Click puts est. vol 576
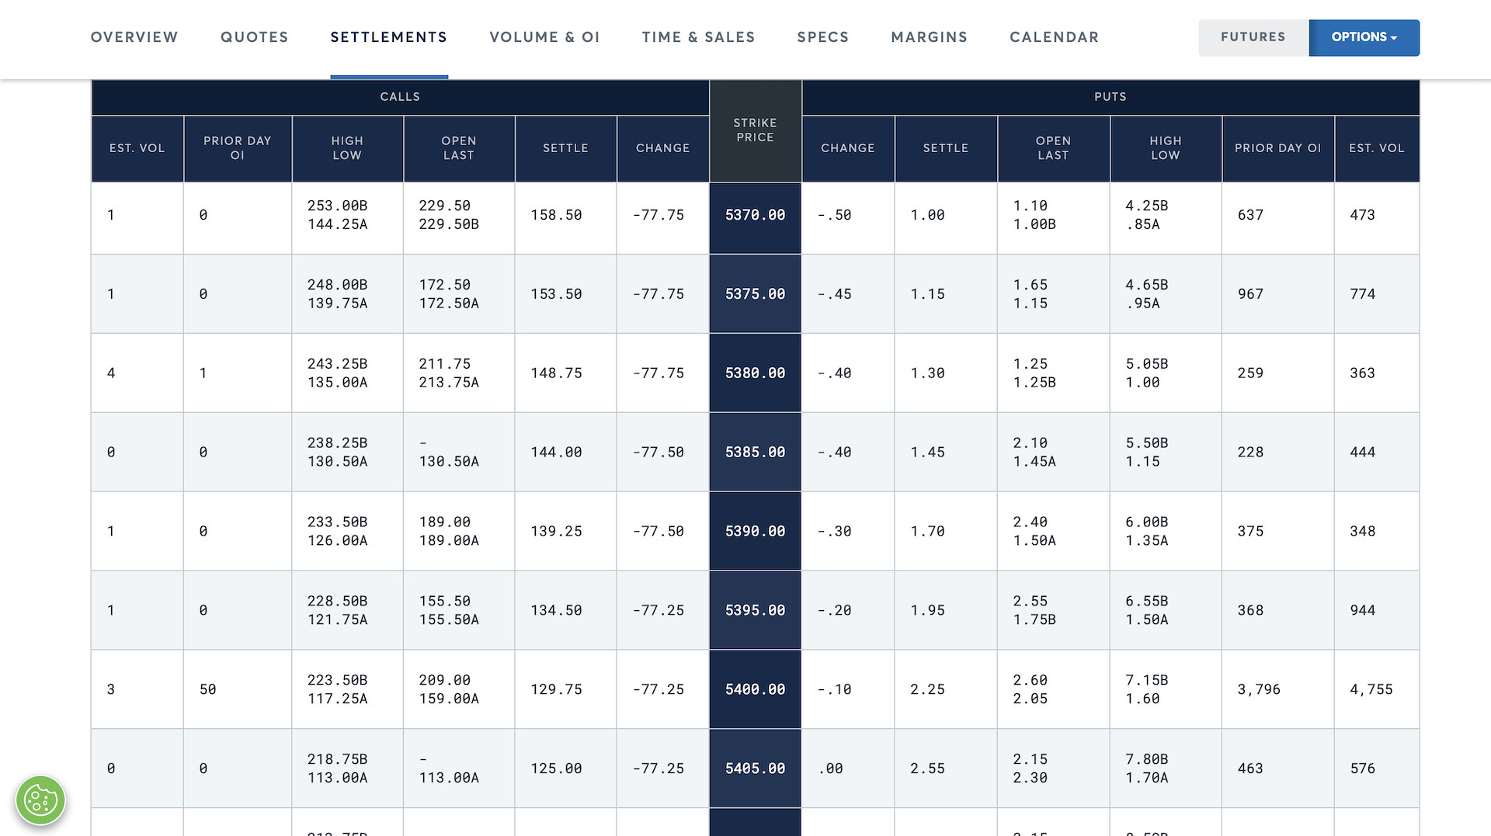 pyautogui.click(x=1363, y=768)
